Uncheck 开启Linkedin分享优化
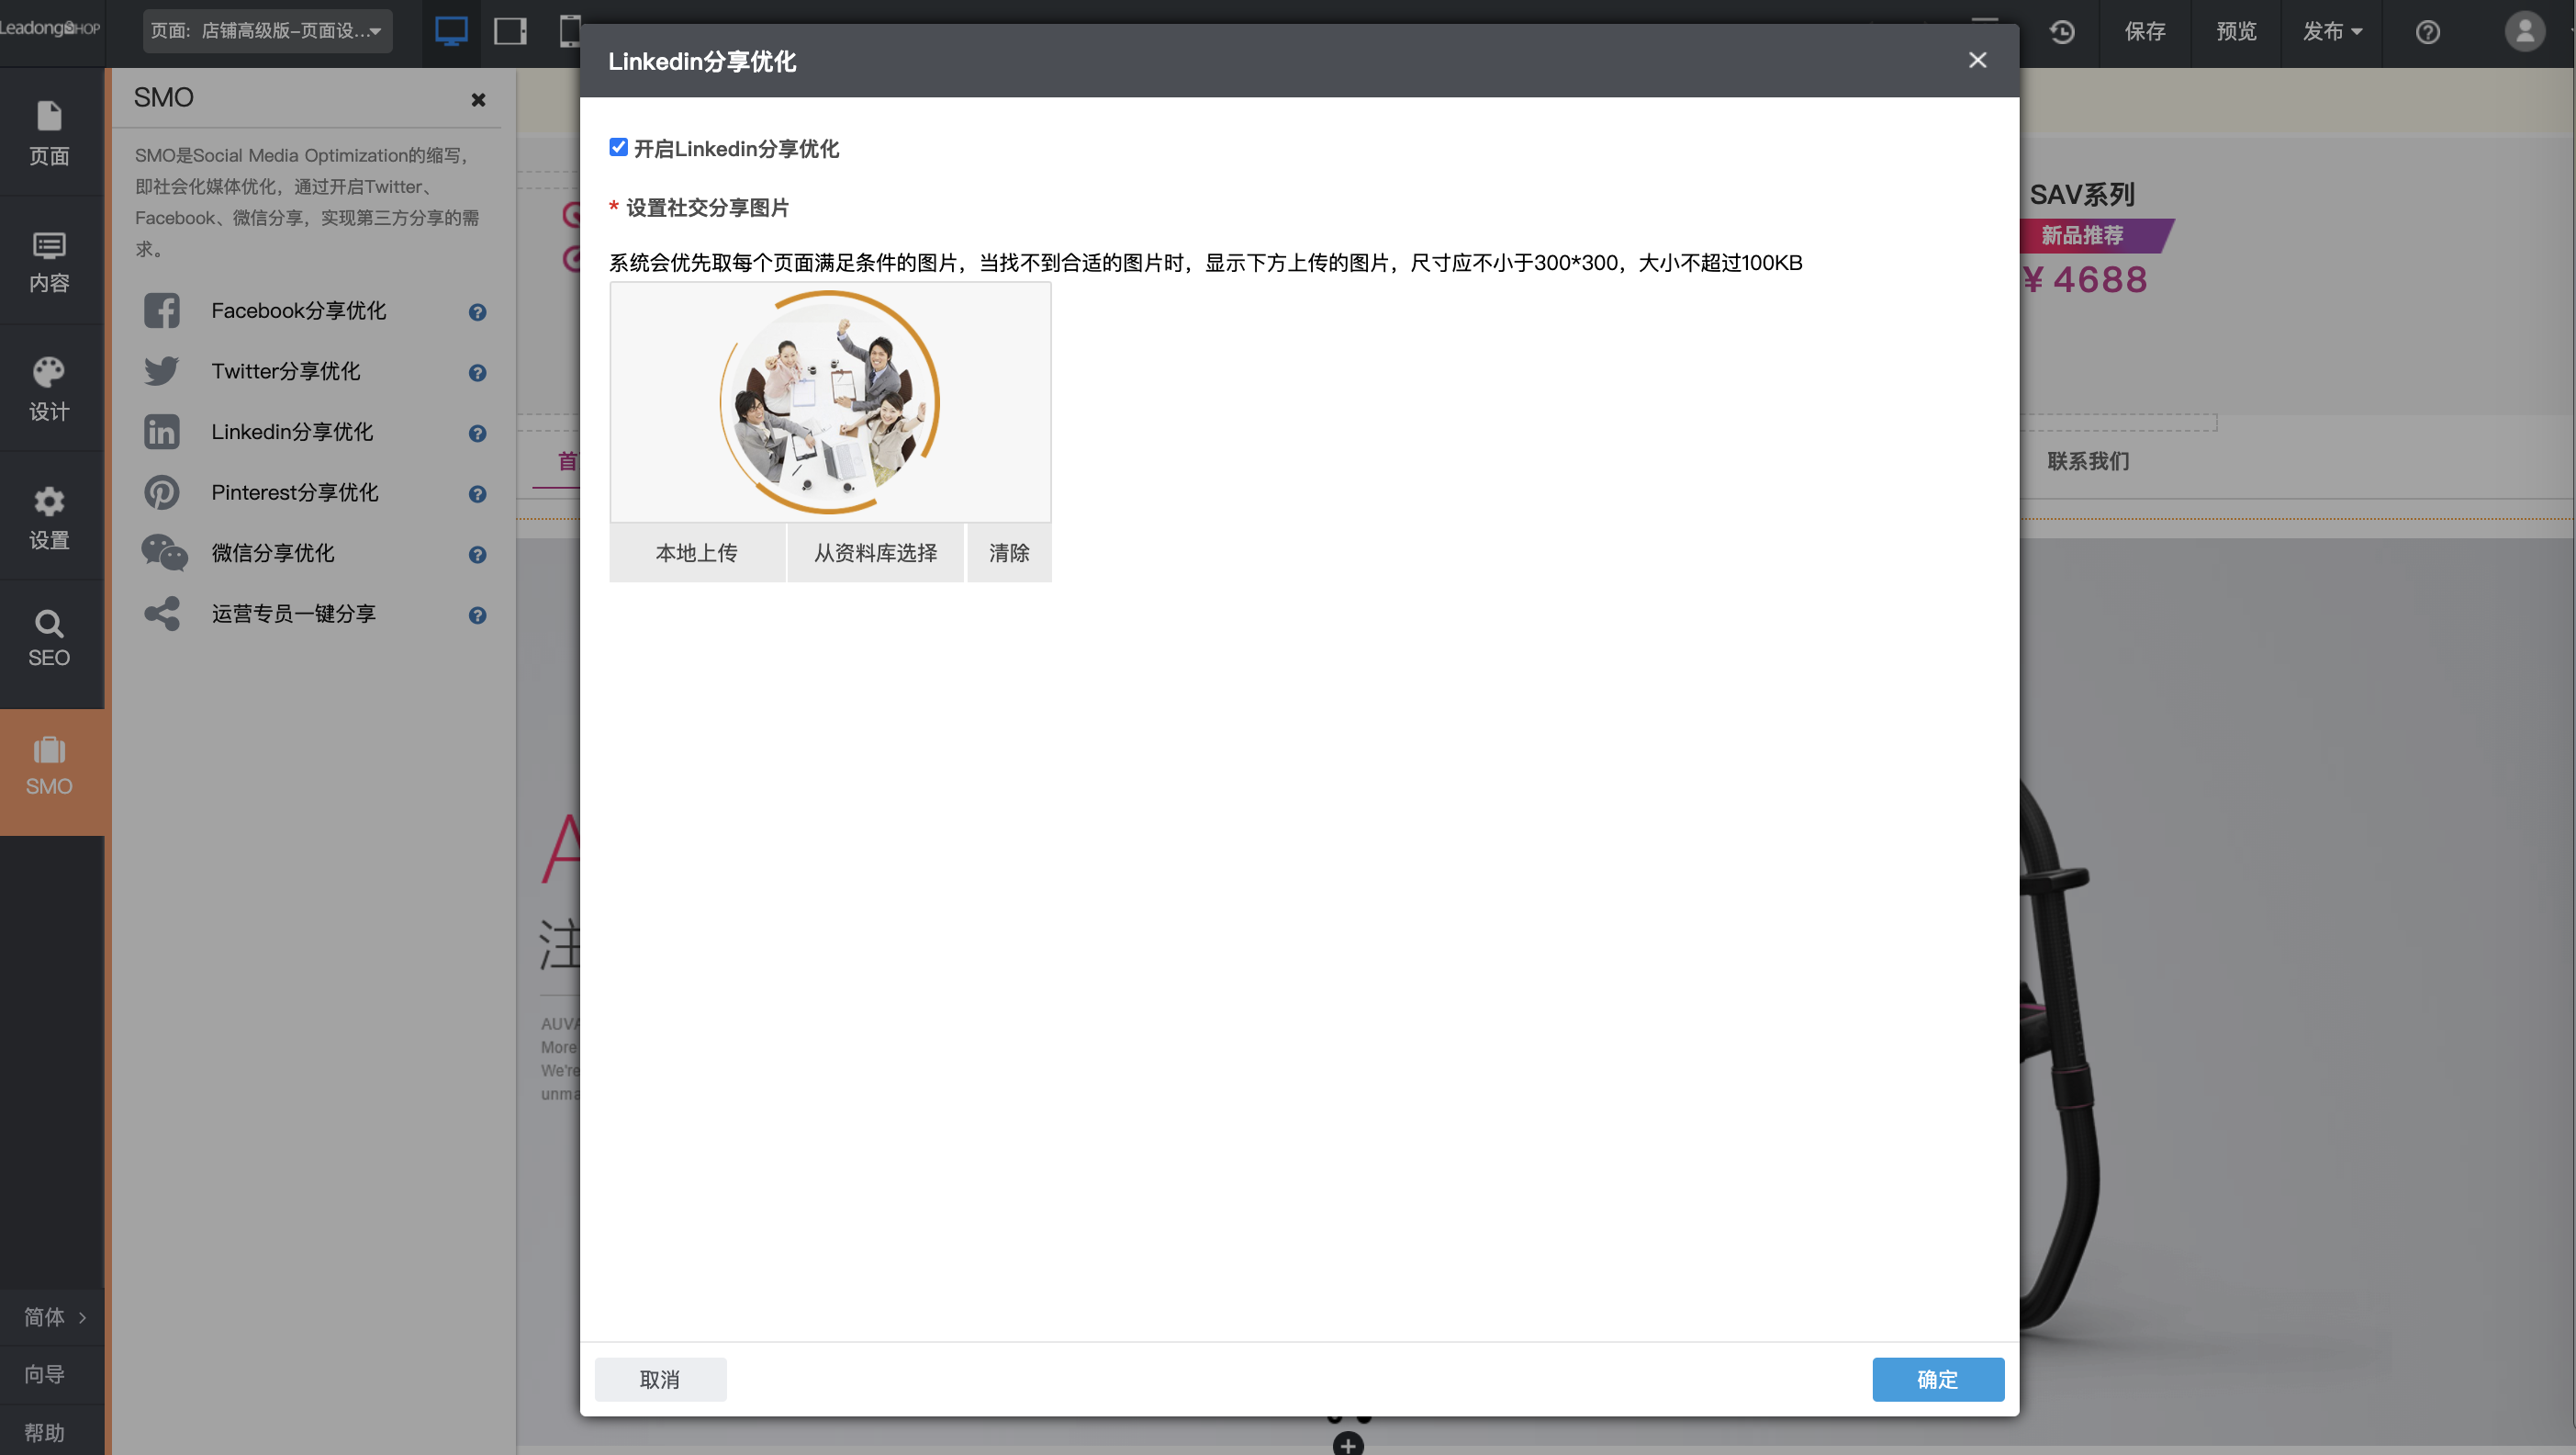Viewport: 2576px width, 1455px height. pyautogui.click(x=618, y=146)
